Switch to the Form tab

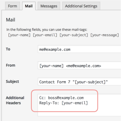tap(13, 6)
